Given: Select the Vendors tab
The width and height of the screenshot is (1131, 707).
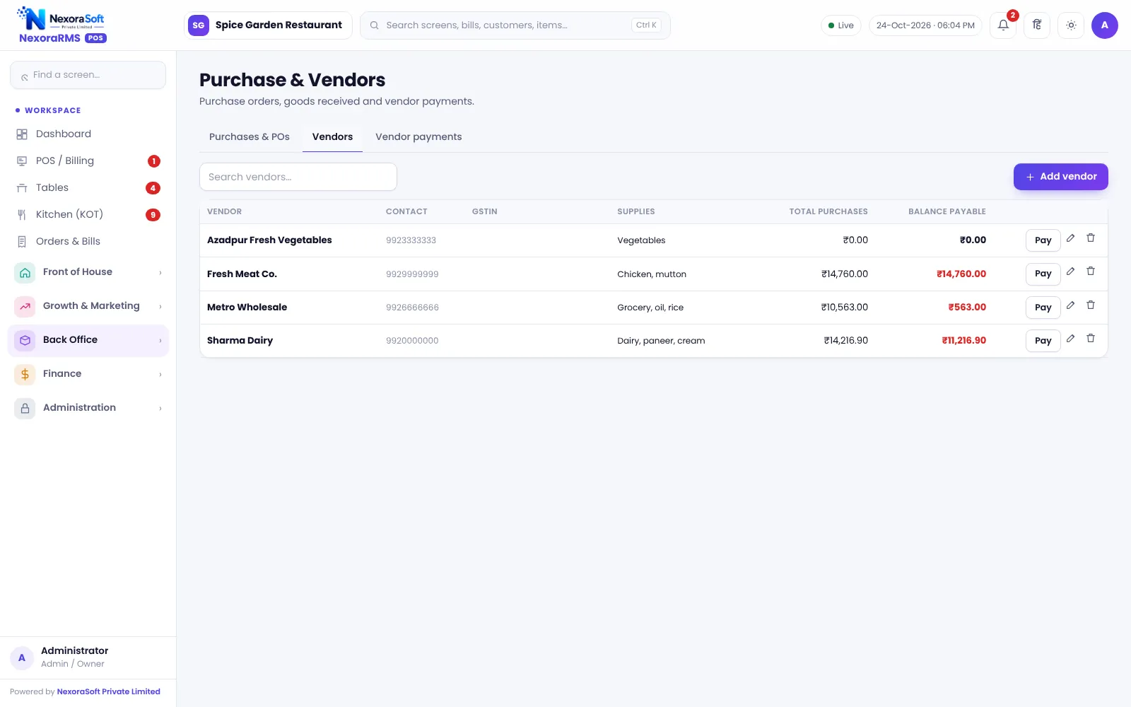Looking at the screenshot, I should tap(332, 137).
